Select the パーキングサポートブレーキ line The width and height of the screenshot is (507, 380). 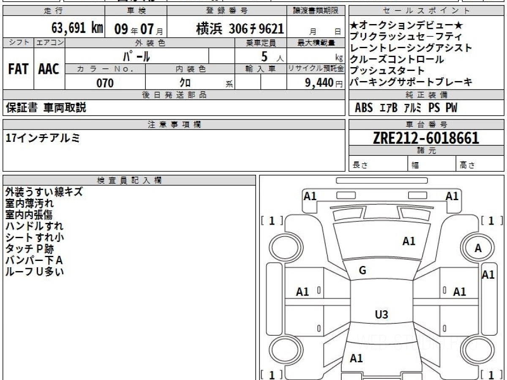[411, 82]
